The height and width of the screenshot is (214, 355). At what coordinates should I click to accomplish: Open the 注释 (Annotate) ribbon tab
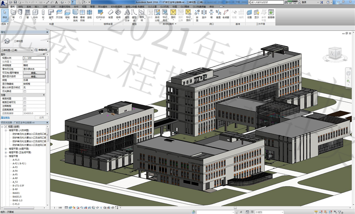[x=45, y=7]
